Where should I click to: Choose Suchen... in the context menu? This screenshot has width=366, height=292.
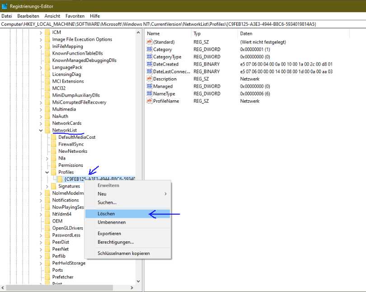click(x=128, y=203)
